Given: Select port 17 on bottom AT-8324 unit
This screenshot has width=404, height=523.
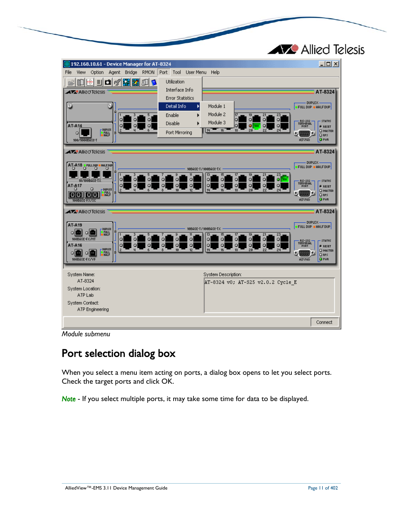Looking at the screenshot, I should (243, 239).
